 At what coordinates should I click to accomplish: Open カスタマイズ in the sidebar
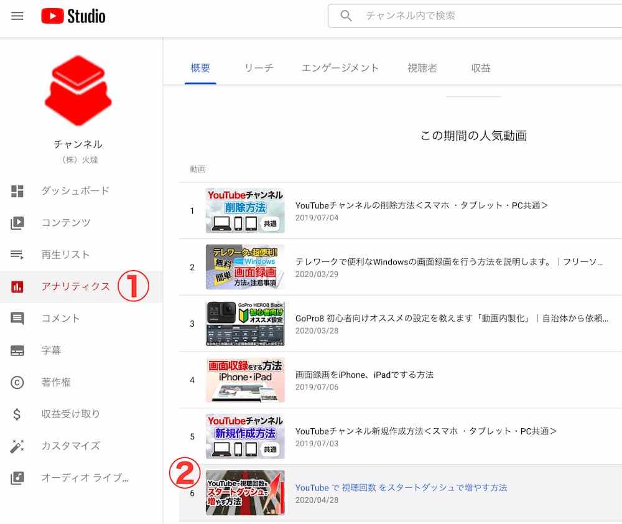pyautogui.click(x=81, y=446)
